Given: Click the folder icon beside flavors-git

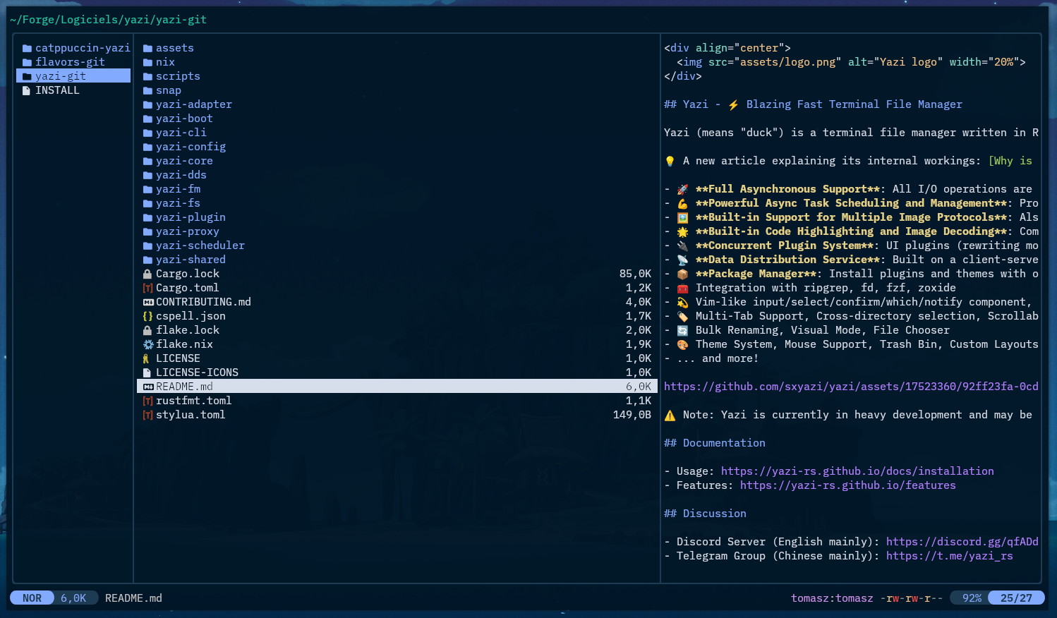Looking at the screenshot, I should [27, 62].
